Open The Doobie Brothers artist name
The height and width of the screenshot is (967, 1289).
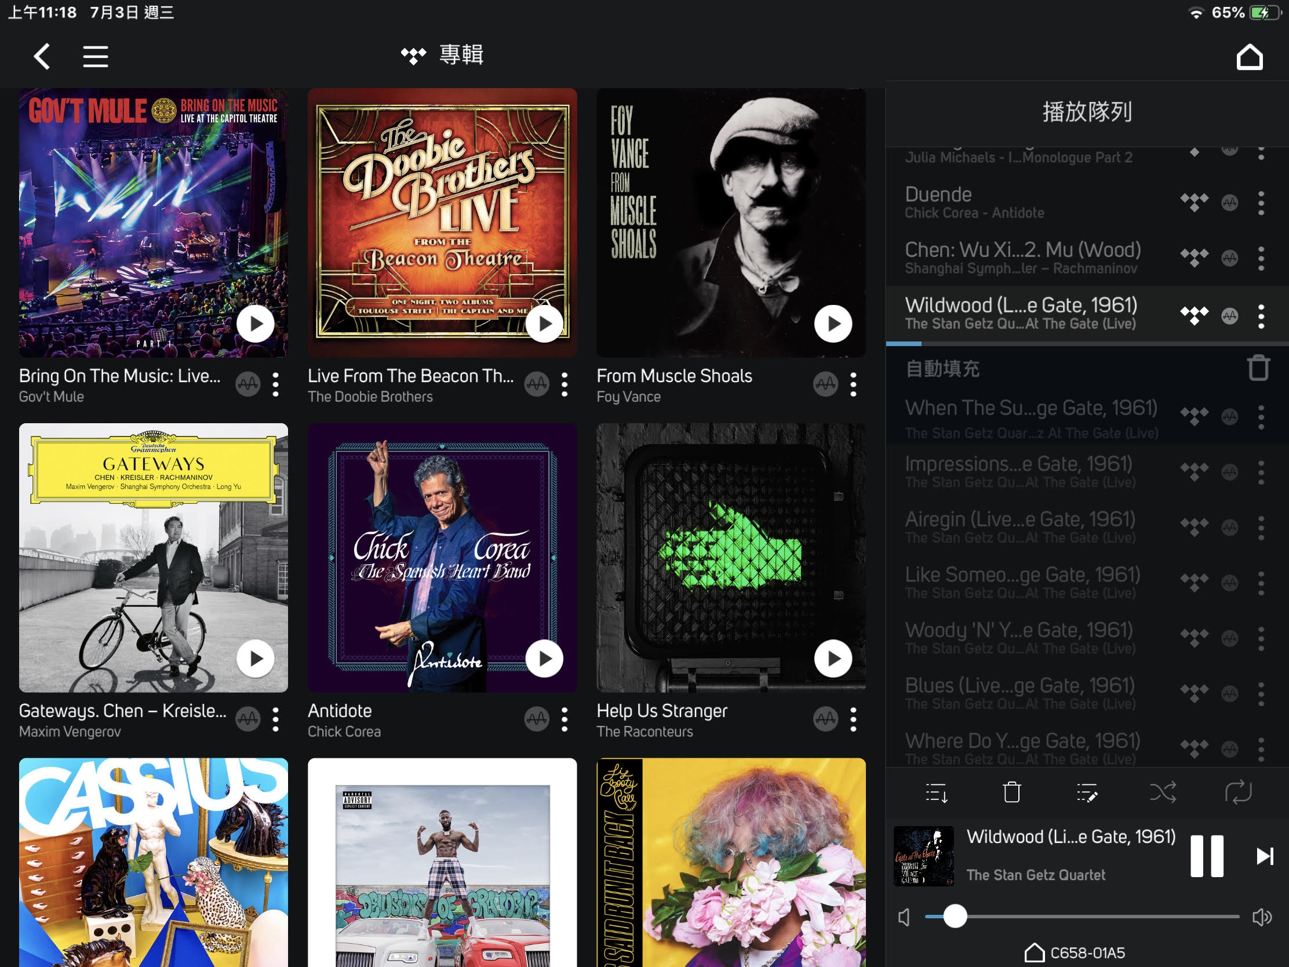coord(370,397)
